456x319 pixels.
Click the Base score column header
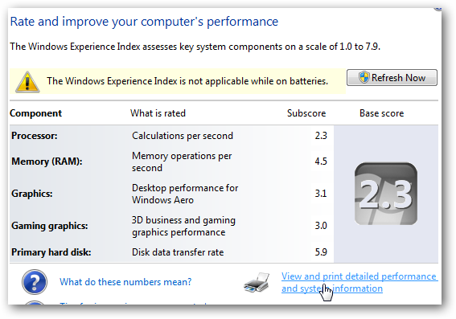(381, 113)
